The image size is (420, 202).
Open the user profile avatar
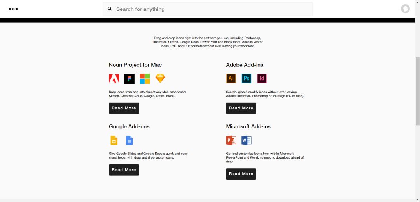coord(405,9)
